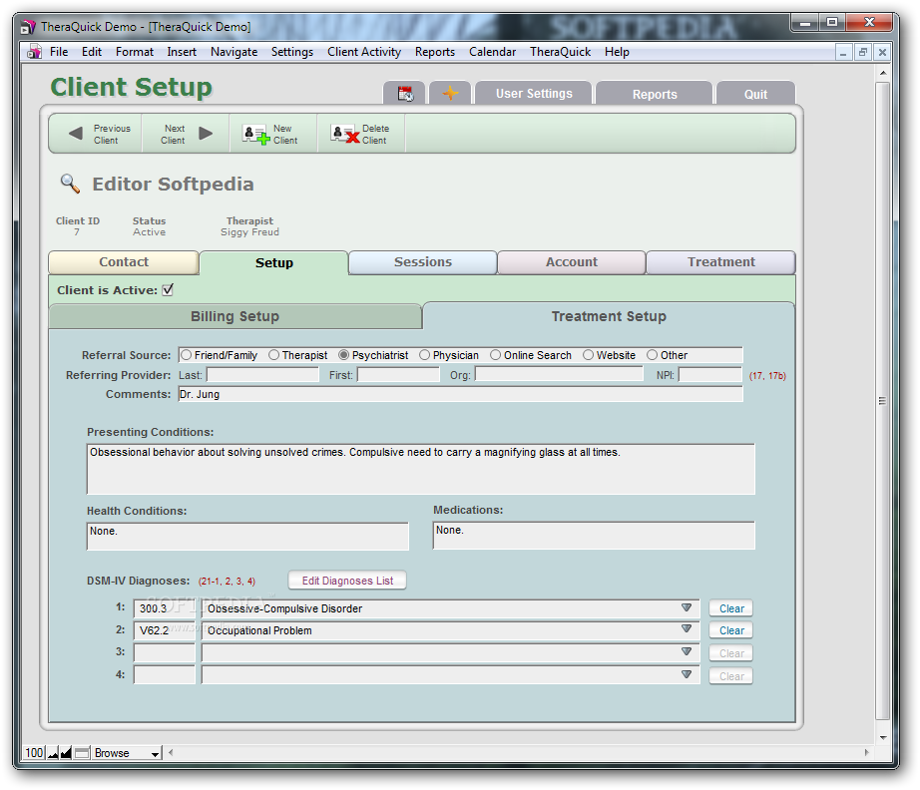This screenshot has height=790, width=920.
Task: Click the magnifying glass search icon
Action: tap(70, 184)
